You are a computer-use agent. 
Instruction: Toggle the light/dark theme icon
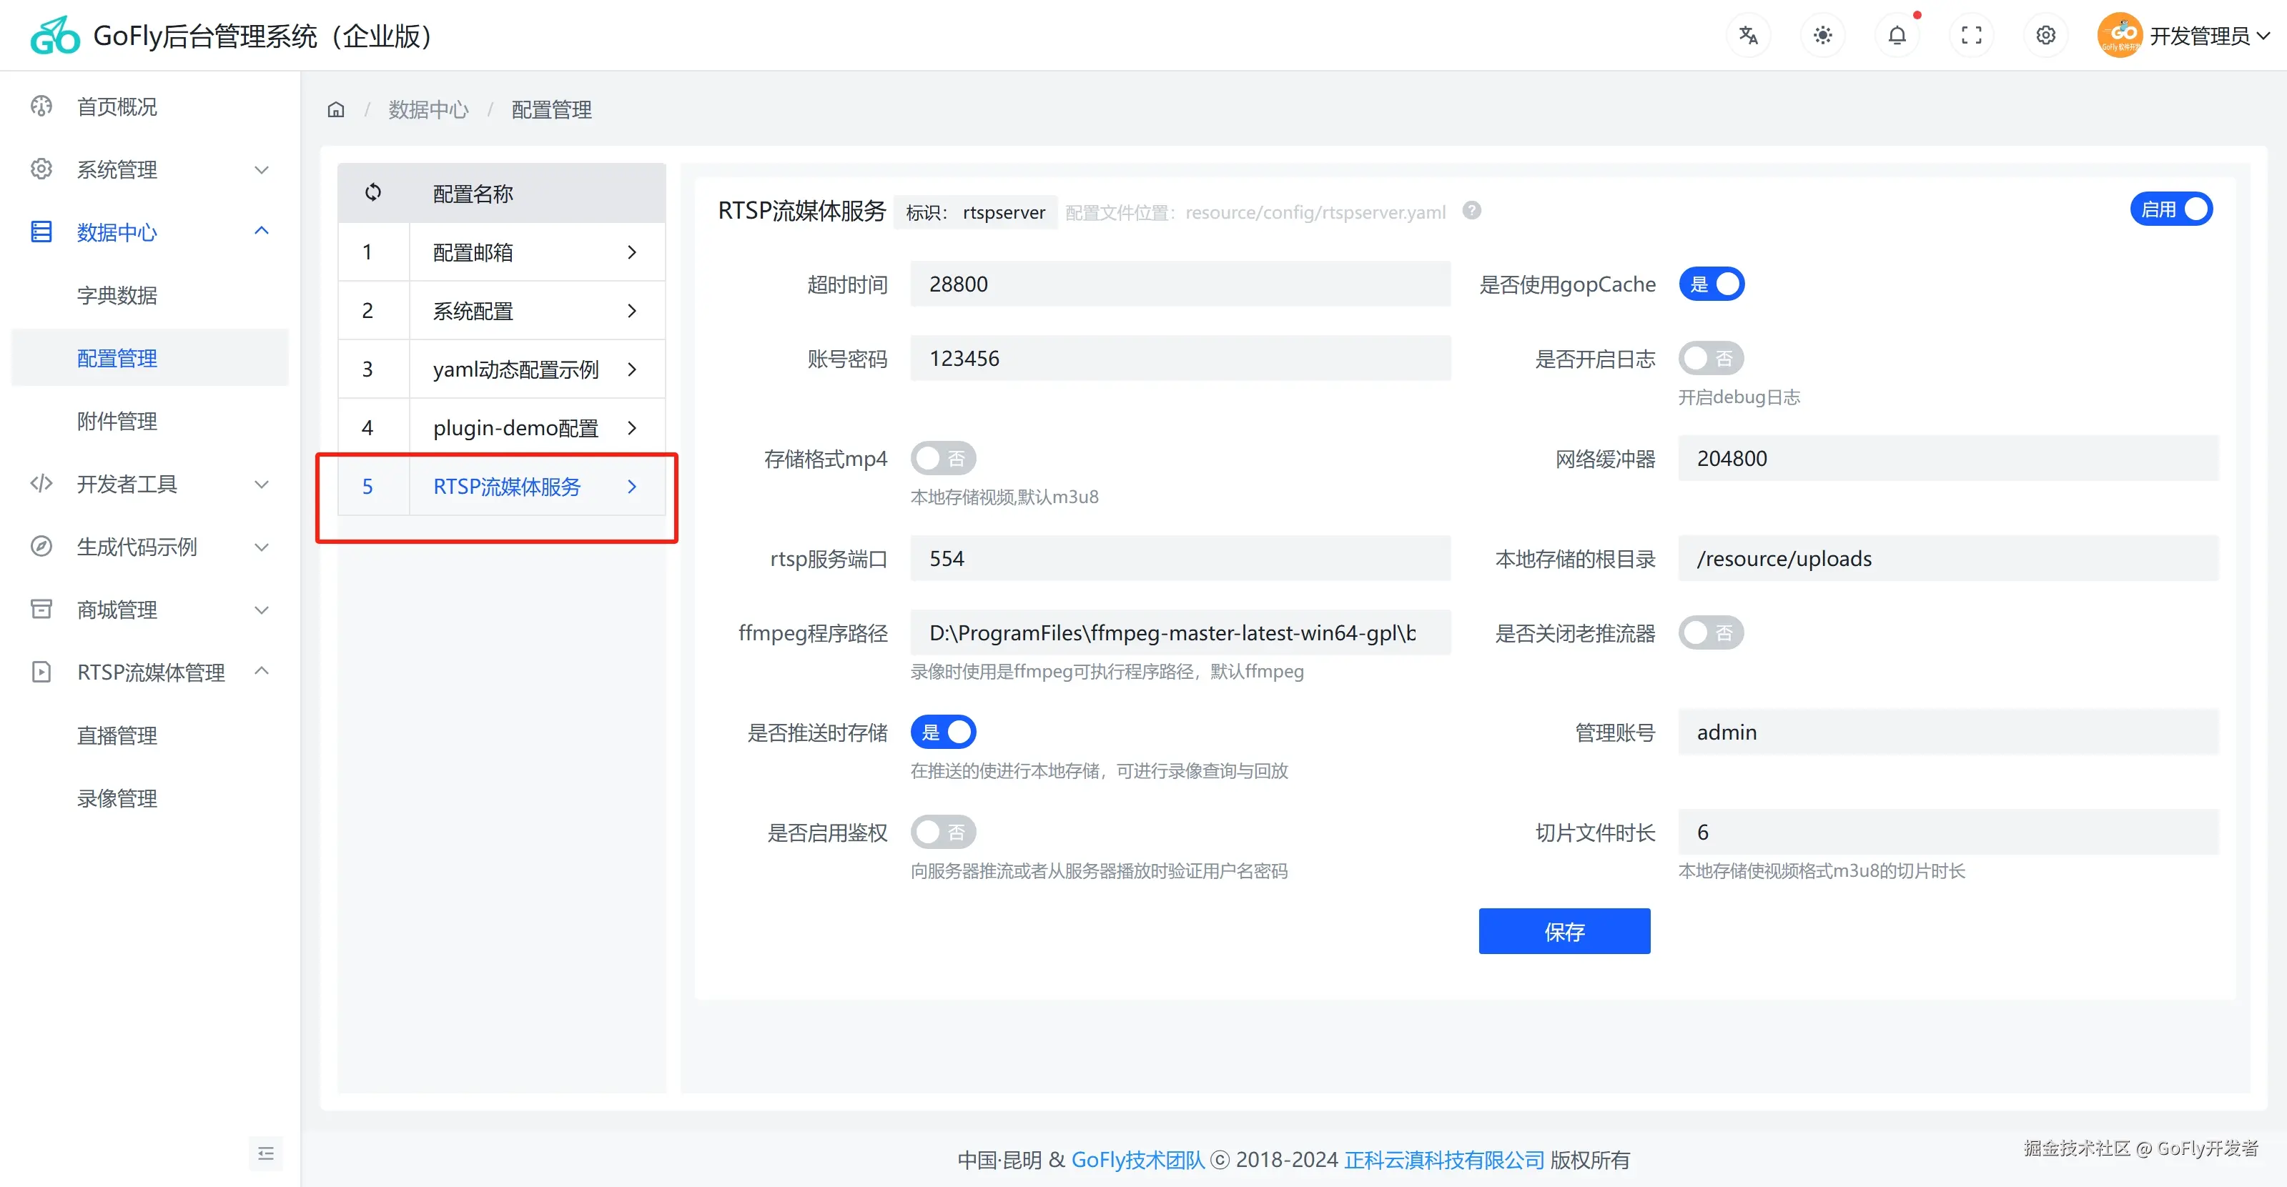pyautogui.click(x=1823, y=36)
